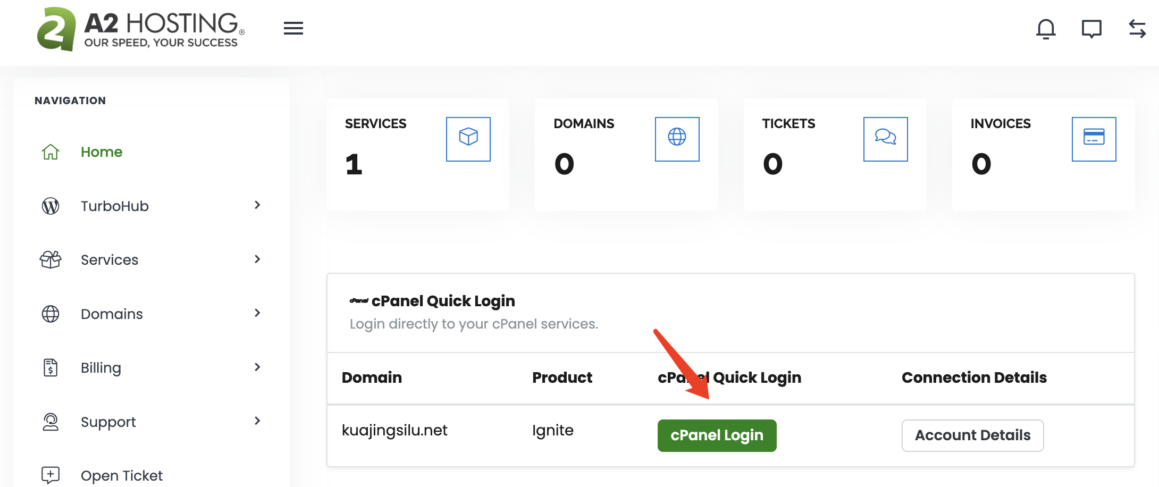This screenshot has width=1159, height=487.
Task: Click the Product column header
Action: (562, 377)
